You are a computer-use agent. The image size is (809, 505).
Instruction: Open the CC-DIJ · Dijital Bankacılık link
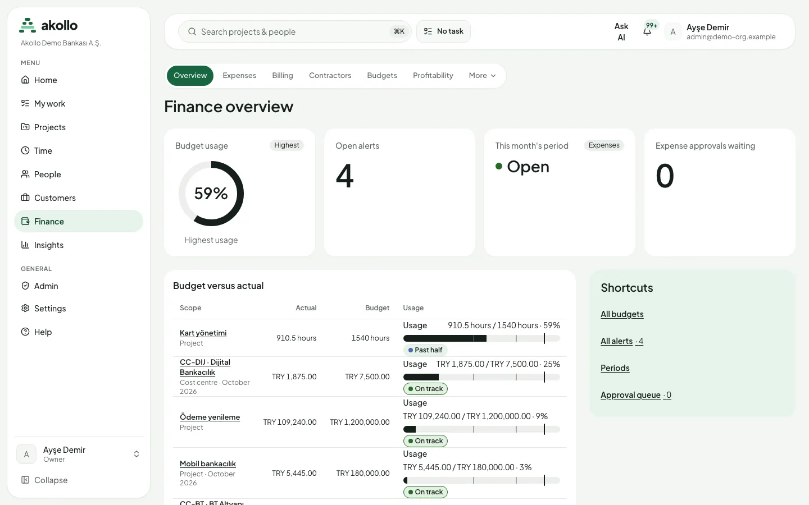(x=205, y=368)
